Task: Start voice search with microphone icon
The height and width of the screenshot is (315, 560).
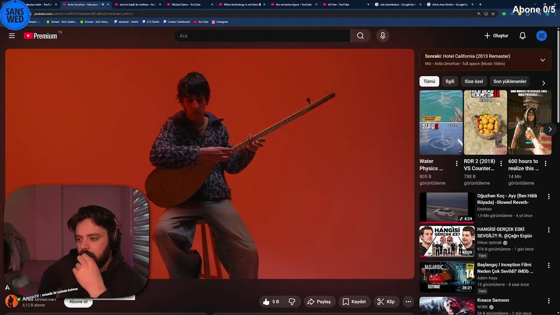Action: click(x=383, y=36)
